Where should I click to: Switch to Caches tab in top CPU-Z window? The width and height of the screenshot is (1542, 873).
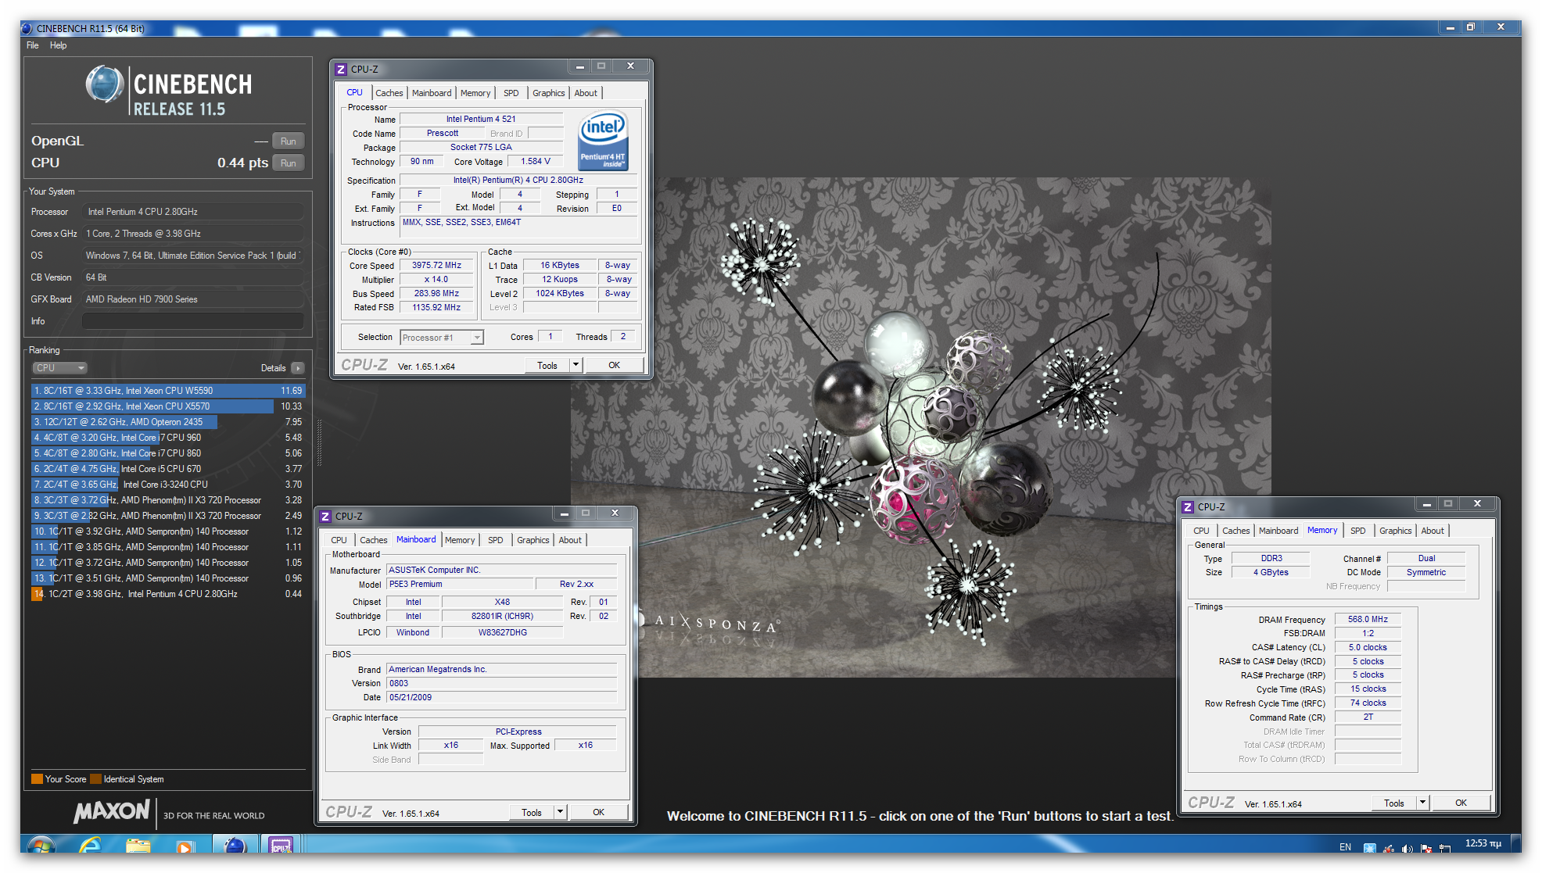click(x=389, y=93)
